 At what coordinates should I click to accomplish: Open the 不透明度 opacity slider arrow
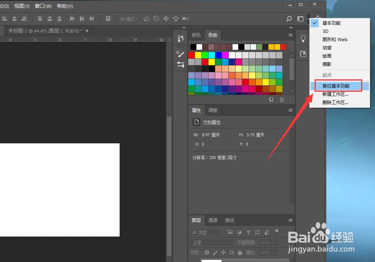276,243
